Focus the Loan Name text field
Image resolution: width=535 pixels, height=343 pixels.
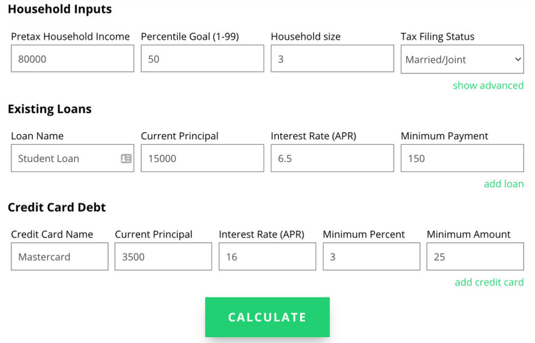[66, 158]
